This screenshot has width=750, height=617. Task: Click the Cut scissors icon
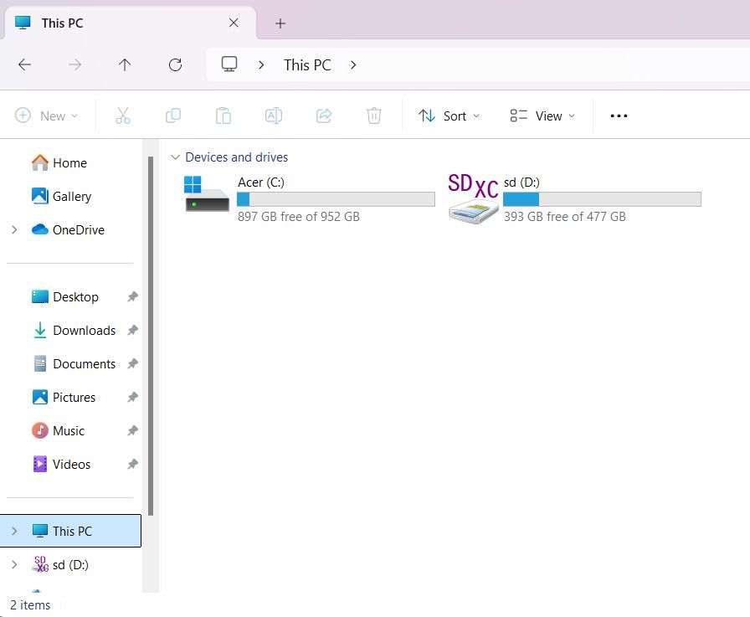123,116
